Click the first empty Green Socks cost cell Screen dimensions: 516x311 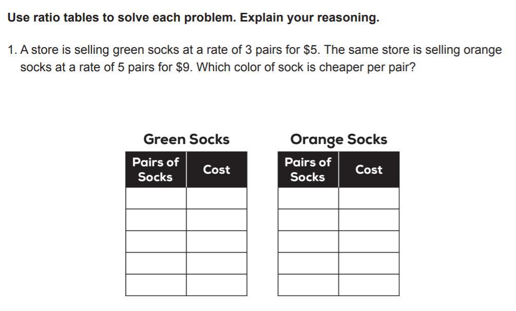(217, 198)
